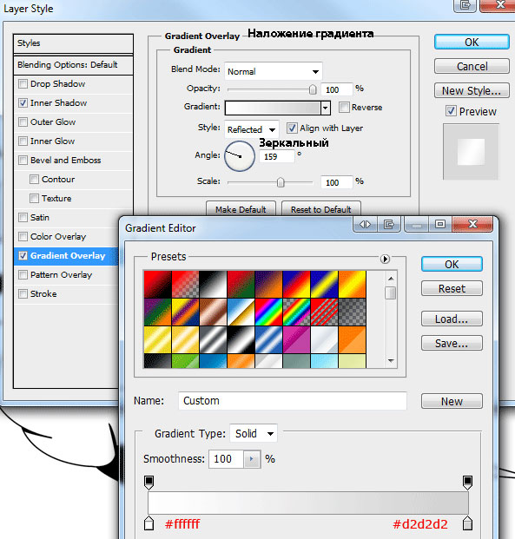This screenshot has width=515, height=539.
Task: Open the Gradient Type dropdown
Action: point(254,434)
